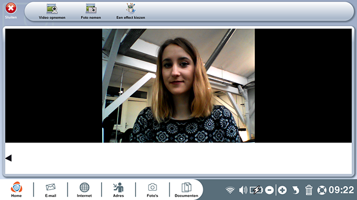This screenshot has width=357, height=200.
Task: Click the black left arrow below preview
Action: pos(8,158)
